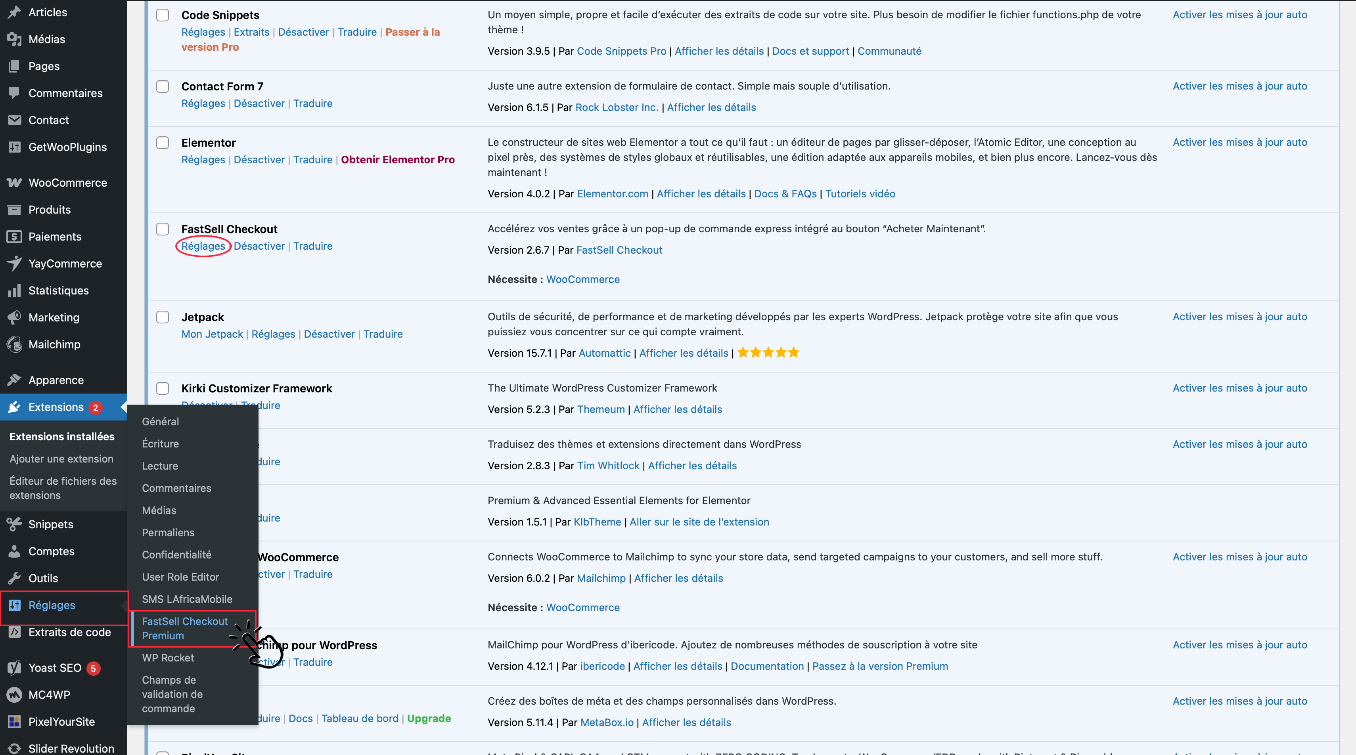The width and height of the screenshot is (1356, 755).
Task: Select the Extraits de code icon
Action: tap(14, 632)
